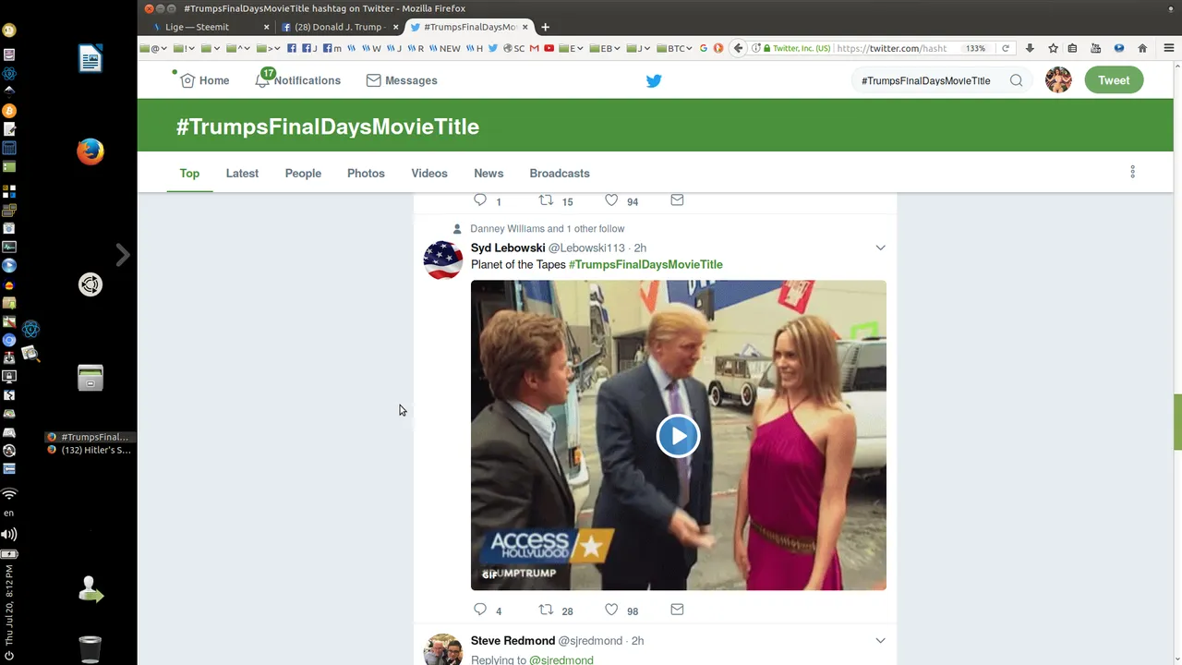The image size is (1182, 665).
Task: Open the Trash on the desktop panel
Action: (x=90, y=648)
